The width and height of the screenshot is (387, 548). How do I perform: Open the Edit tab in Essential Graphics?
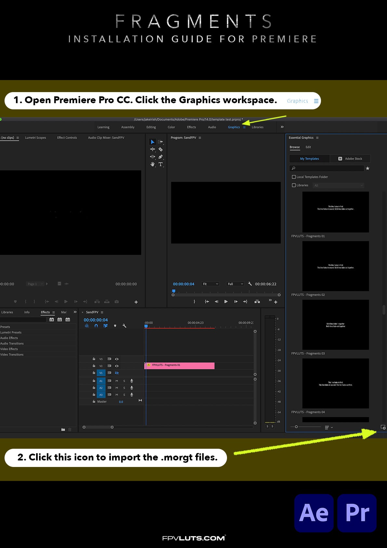(x=308, y=147)
